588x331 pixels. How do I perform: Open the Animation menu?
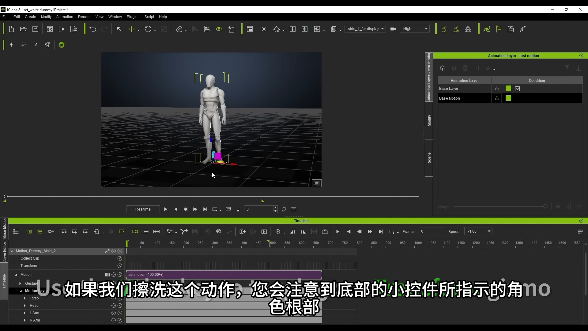64,17
